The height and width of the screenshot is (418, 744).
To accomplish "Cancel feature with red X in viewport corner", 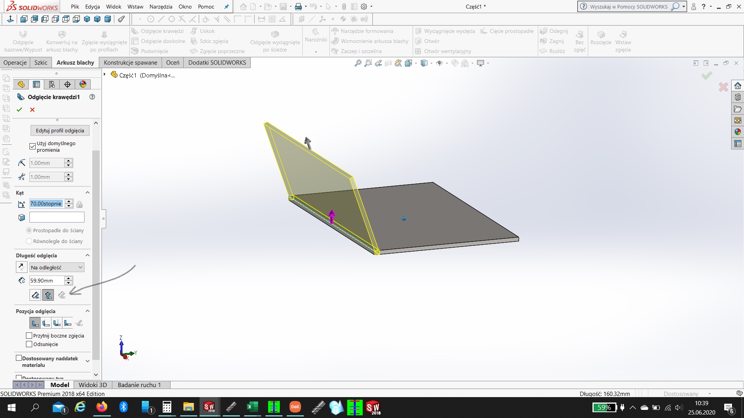I will coord(723,87).
